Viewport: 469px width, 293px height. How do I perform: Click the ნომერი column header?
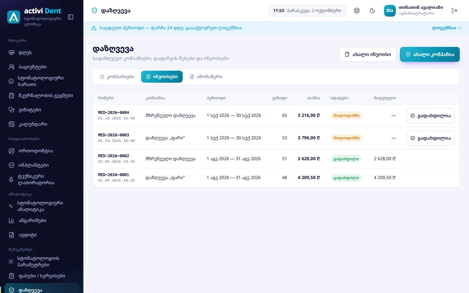click(106, 98)
